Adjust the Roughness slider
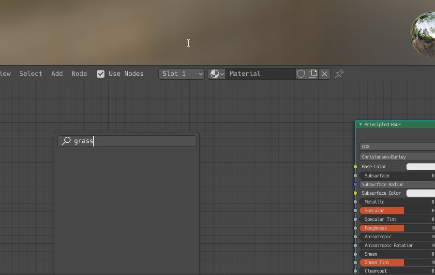The width and height of the screenshot is (435, 275). 397,228
